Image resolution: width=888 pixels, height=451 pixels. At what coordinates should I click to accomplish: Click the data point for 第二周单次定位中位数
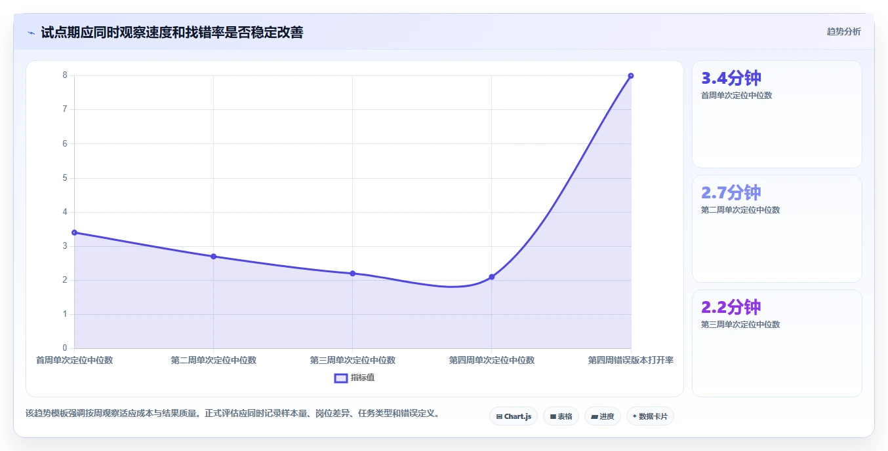(213, 257)
